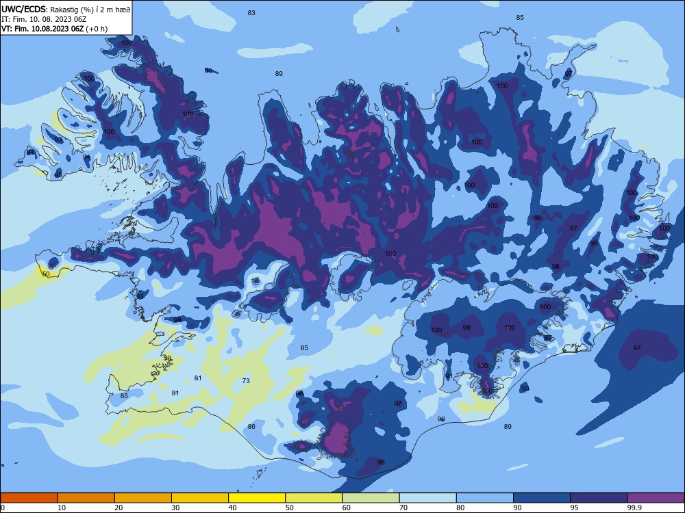Click the '99' humidity value on the map
This screenshot has height=513, width=685.
point(466,327)
